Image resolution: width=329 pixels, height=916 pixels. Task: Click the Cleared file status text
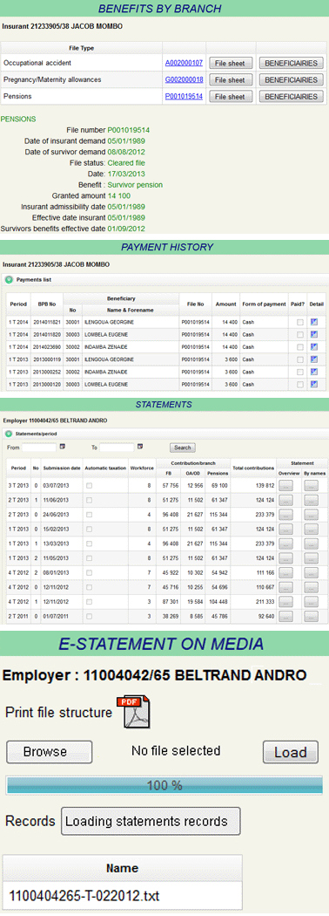point(126,163)
